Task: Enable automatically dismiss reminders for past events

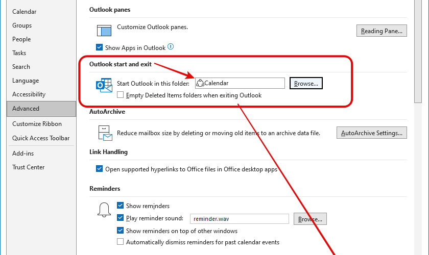Action: coord(120,242)
